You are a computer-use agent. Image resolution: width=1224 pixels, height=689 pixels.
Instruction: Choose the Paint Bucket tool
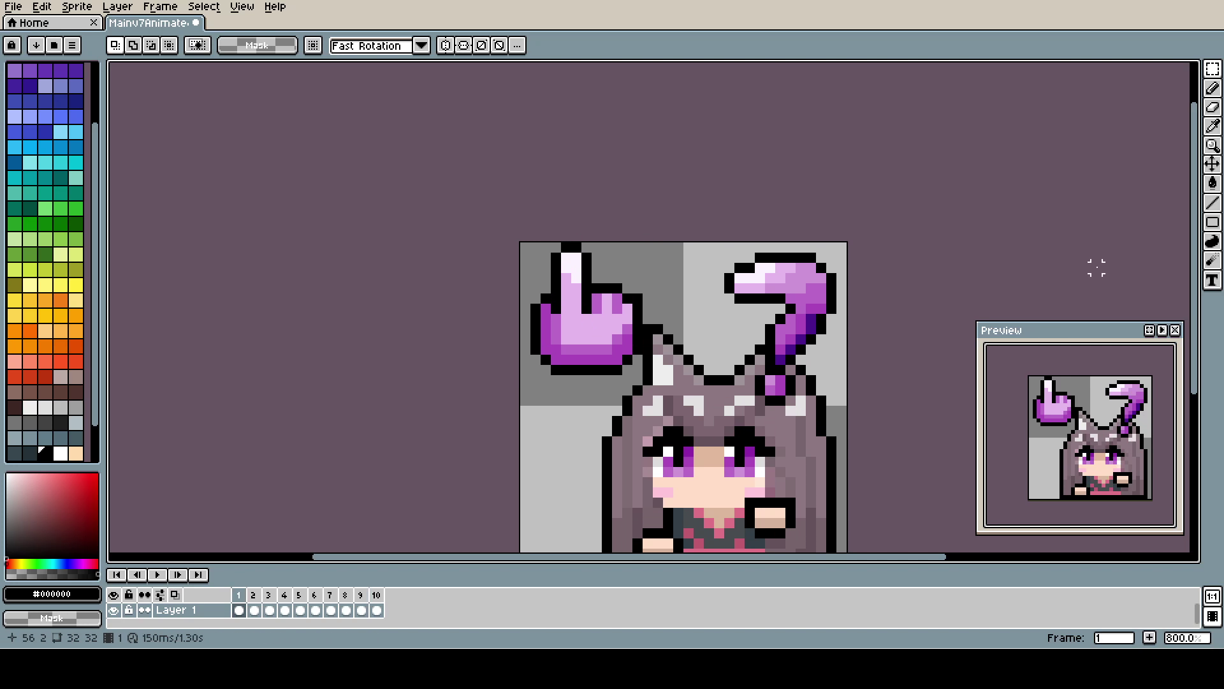[x=1212, y=184]
